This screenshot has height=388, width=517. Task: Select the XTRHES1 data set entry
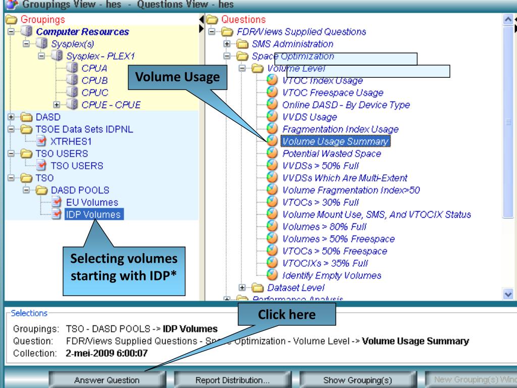[x=71, y=141]
